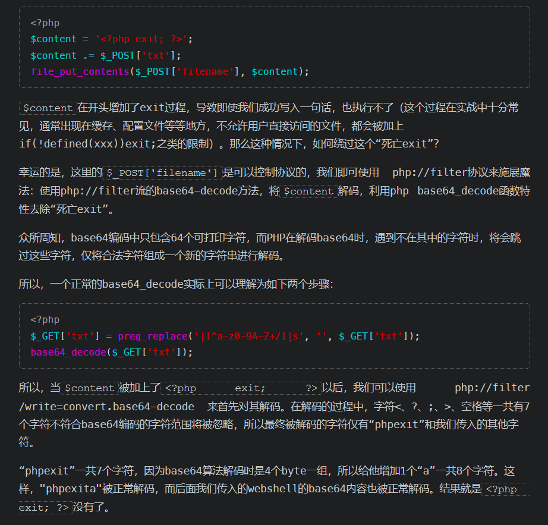Click the $content = '<?php exit; ?>' code line
Image resolution: width=548 pixels, height=525 pixels.
tap(112, 39)
